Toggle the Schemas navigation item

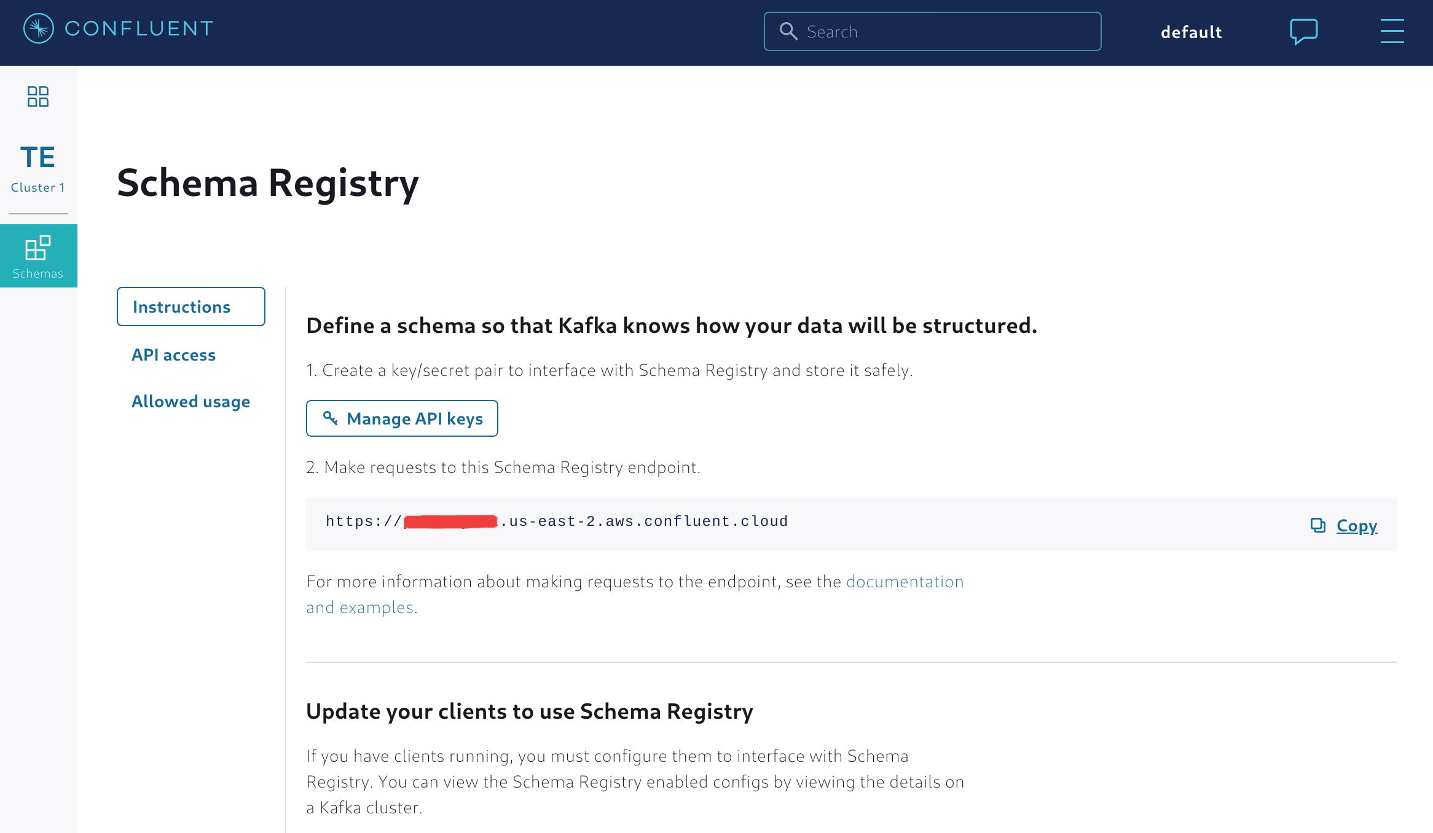pos(37,256)
